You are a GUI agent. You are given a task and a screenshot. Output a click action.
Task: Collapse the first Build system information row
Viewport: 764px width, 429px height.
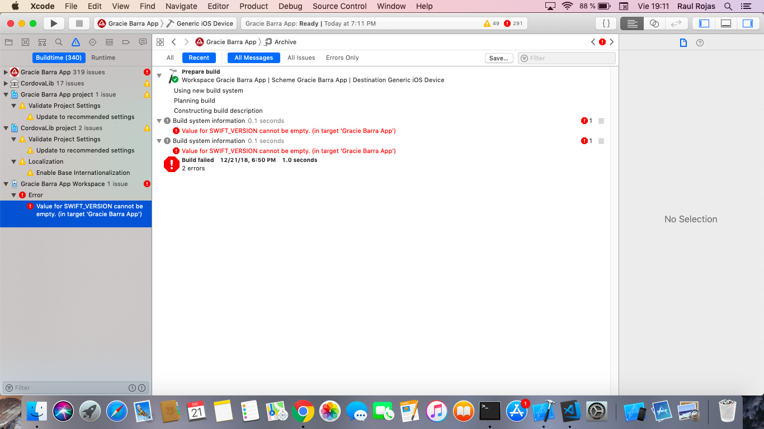[x=159, y=121]
